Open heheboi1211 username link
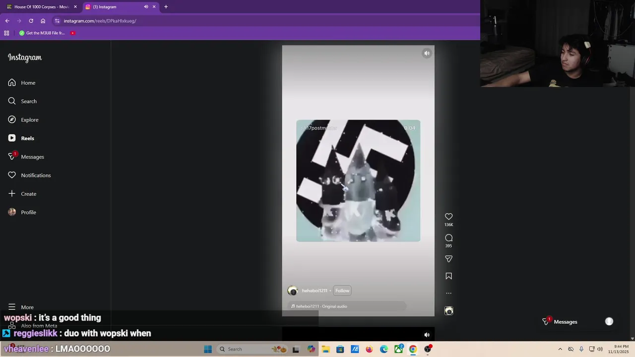Image resolution: width=635 pixels, height=357 pixels. coord(315,291)
